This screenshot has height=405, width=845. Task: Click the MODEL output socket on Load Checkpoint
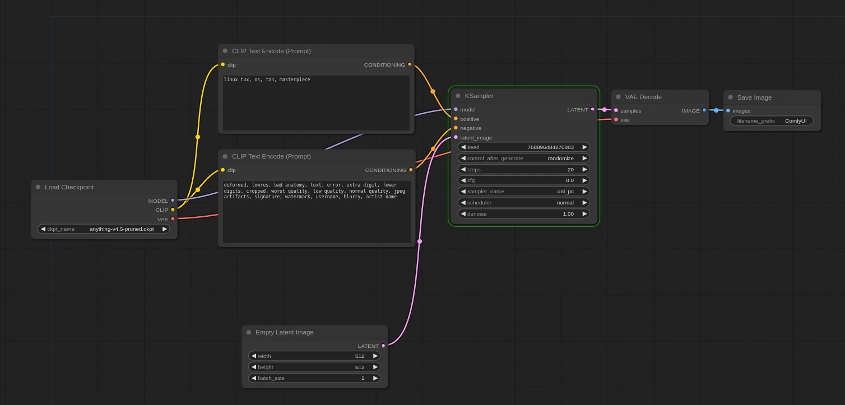pyautogui.click(x=173, y=201)
